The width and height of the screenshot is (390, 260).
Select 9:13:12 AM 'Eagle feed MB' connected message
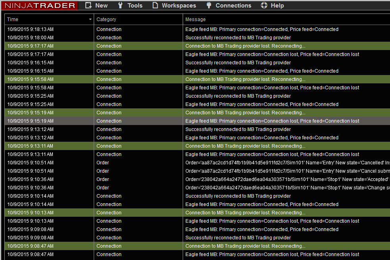(262, 137)
